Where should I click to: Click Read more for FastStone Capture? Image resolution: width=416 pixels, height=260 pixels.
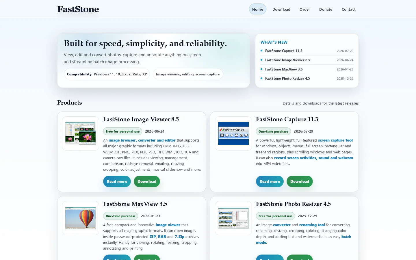pyautogui.click(x=270, y=181)
